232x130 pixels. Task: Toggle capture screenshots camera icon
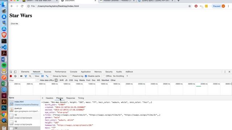tap(21, 76)
